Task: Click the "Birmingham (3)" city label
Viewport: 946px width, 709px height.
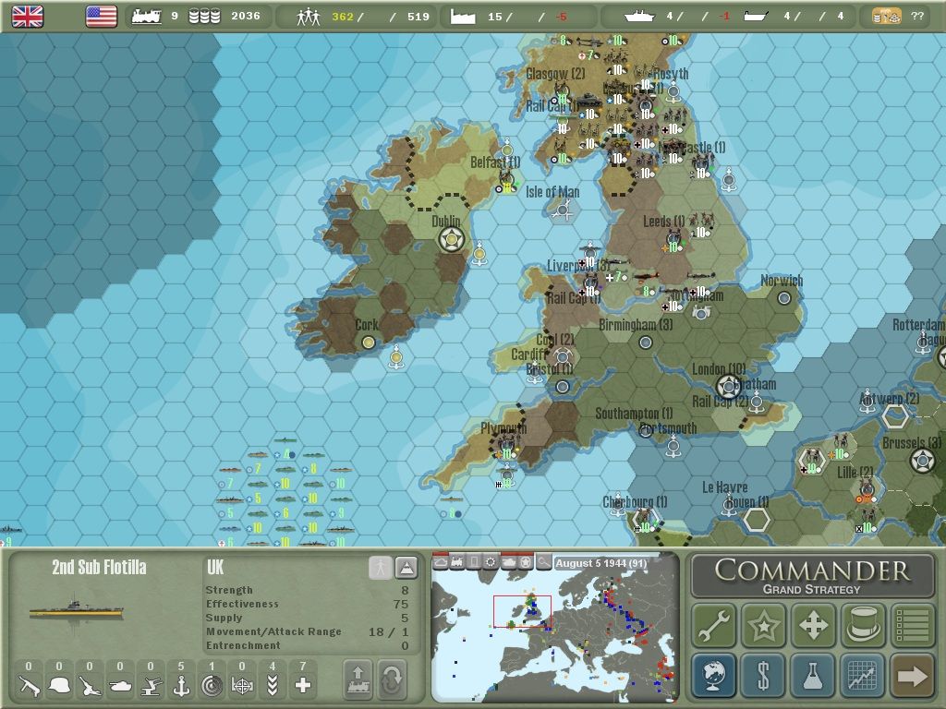Action: coord(636,325)
